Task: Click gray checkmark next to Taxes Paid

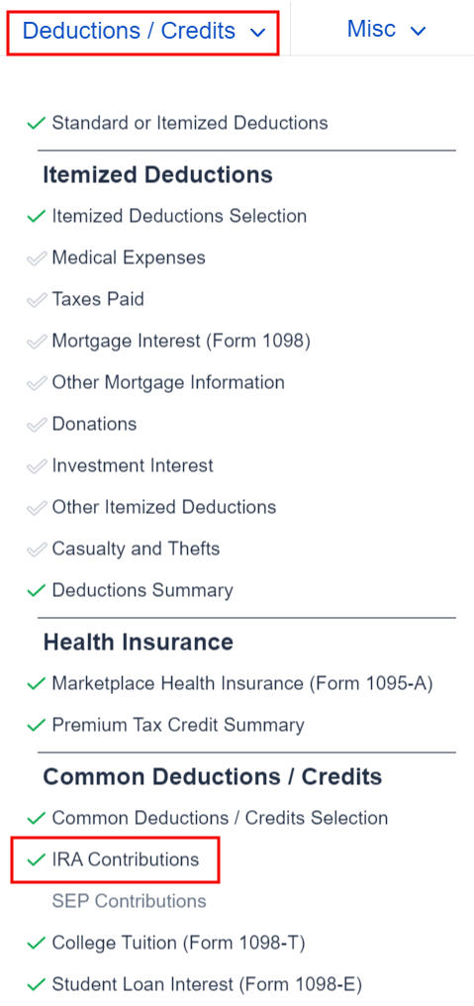Action: (36, 300)
